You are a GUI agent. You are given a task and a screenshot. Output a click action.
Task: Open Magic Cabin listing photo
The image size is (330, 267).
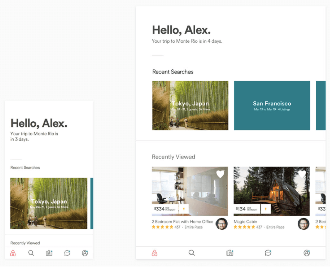(x=272, y=191)
